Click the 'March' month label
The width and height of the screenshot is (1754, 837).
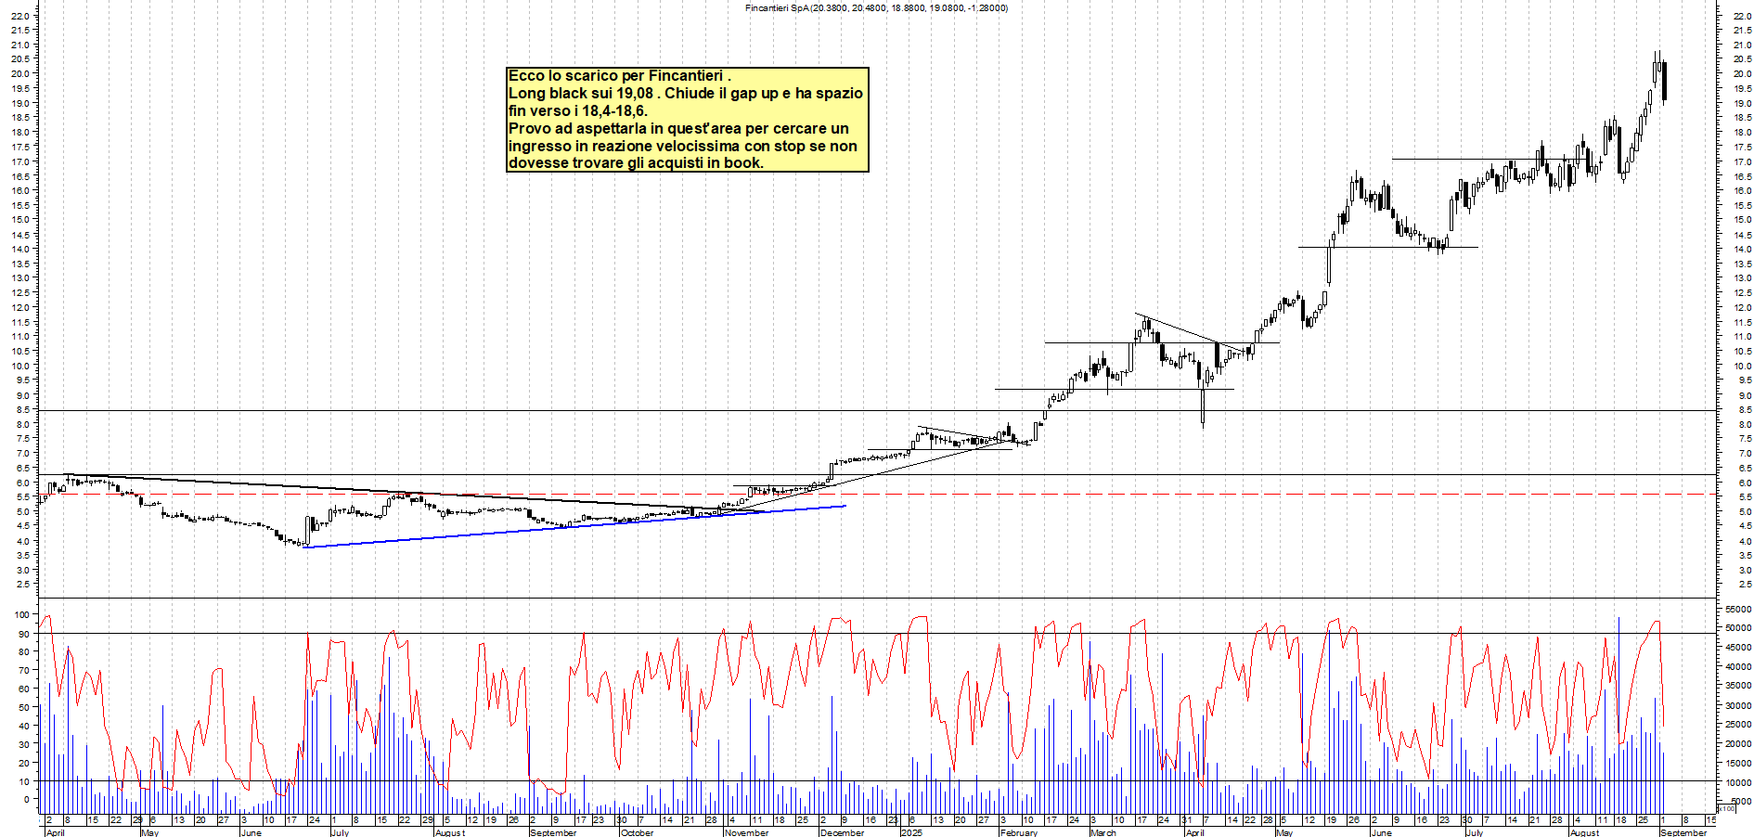[1103, 832]
